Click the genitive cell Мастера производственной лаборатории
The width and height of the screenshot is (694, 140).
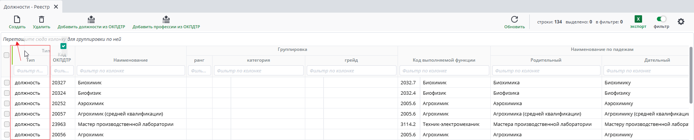(546, 124)
